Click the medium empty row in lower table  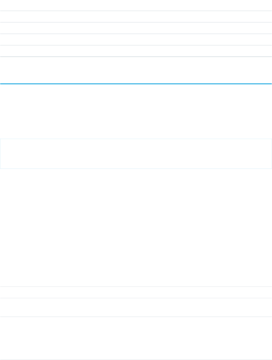[136, 307]
